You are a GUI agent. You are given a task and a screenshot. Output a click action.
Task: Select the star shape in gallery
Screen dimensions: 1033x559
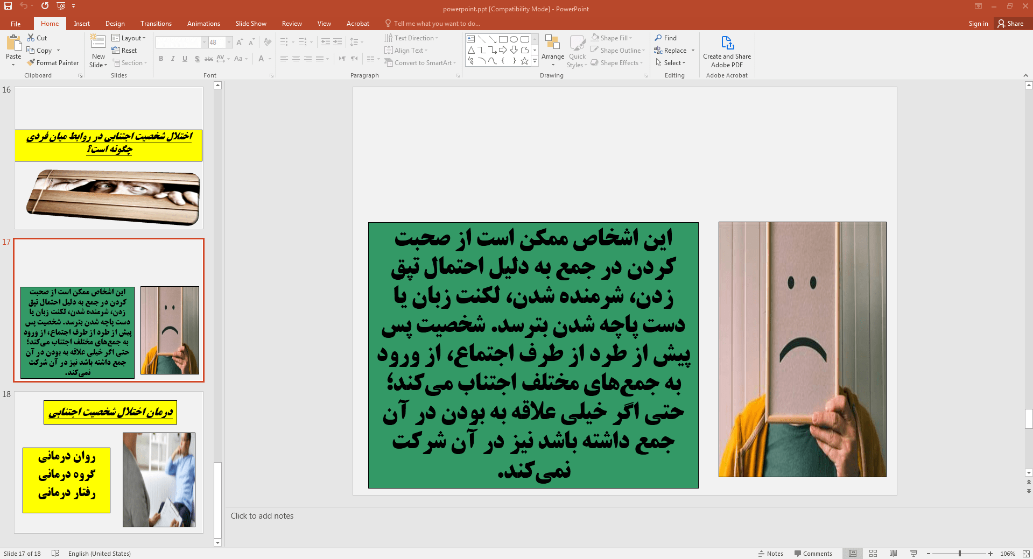525,61
